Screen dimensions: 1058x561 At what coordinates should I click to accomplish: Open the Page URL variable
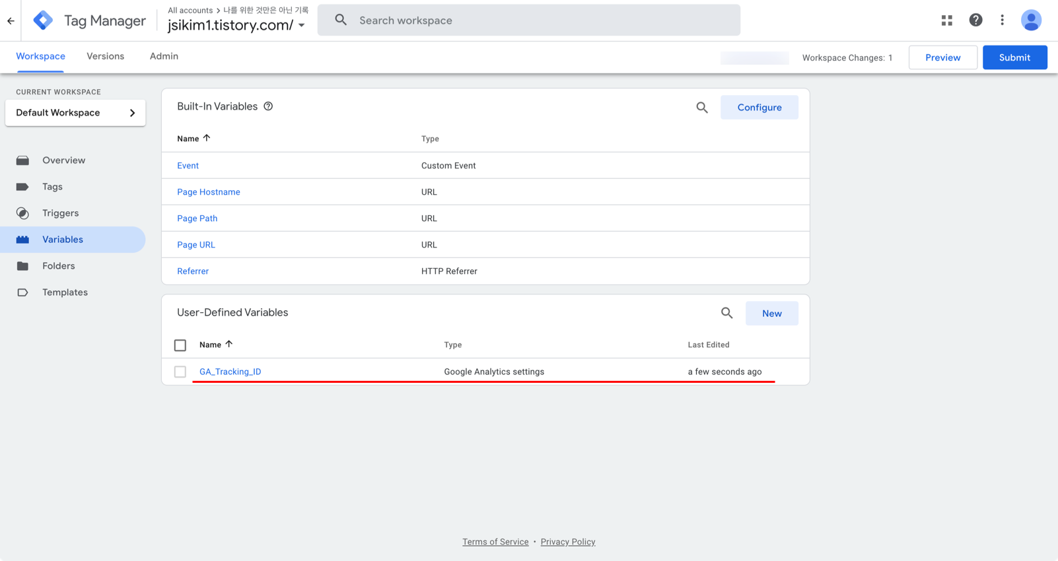point(196,245)
